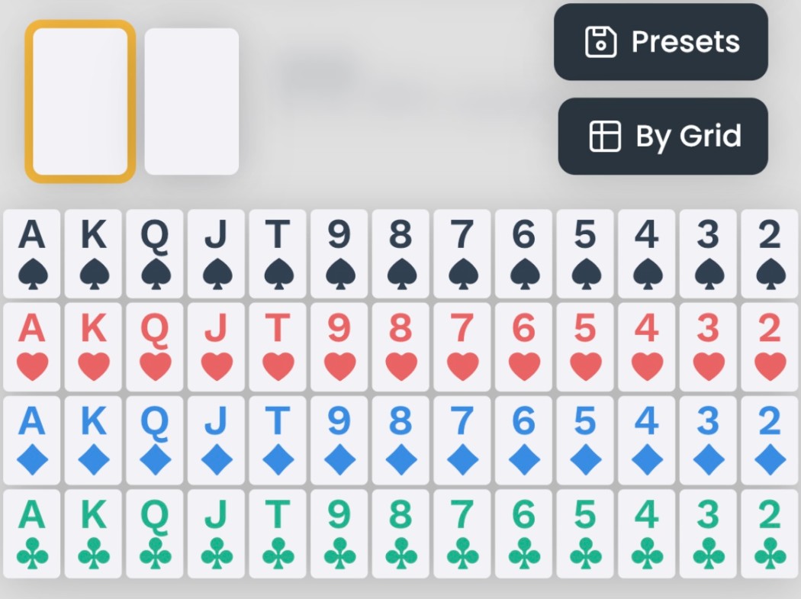801x599 pixels.
Task: Choose the 2 of hearts card
Action: 770,347
